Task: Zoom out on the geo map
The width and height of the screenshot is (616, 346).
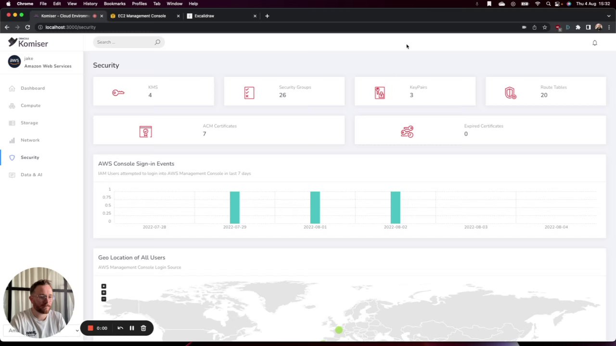Action: click(x=103, y=299)
